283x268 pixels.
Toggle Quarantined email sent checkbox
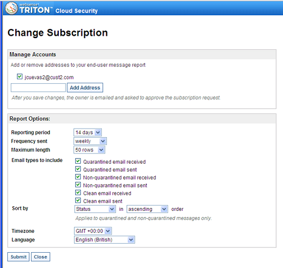(x=78, y=169)
